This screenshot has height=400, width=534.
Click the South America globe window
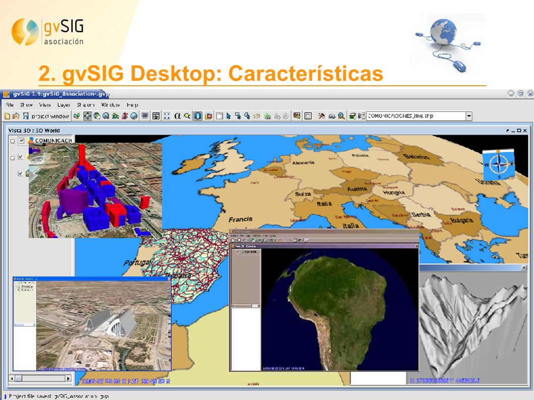(x=324, y=300)
